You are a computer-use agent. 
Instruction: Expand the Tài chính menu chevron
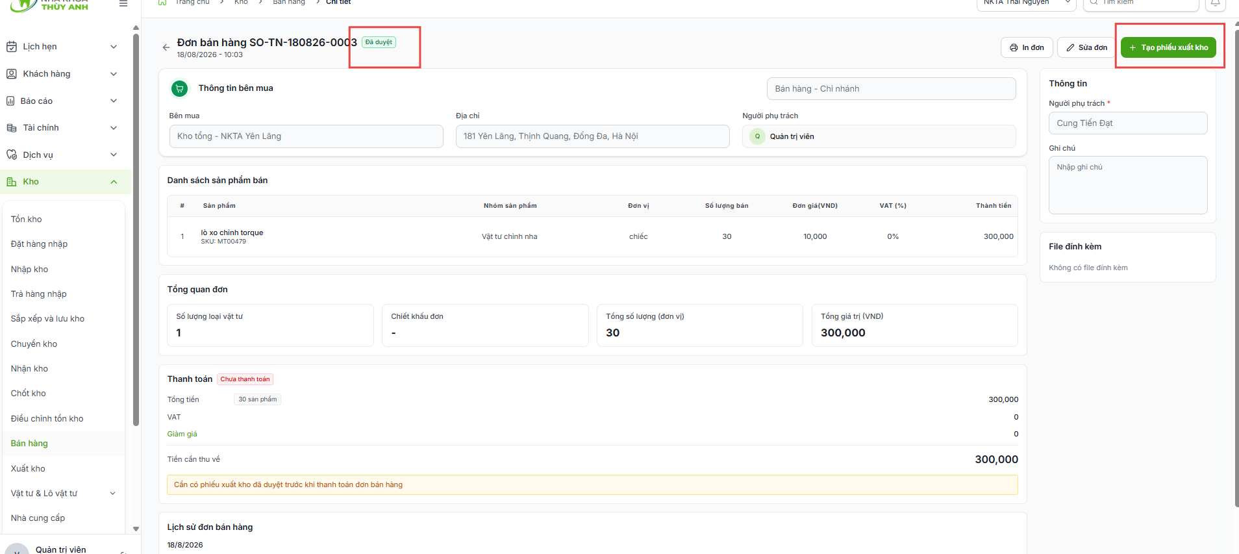tap(114, 128)
